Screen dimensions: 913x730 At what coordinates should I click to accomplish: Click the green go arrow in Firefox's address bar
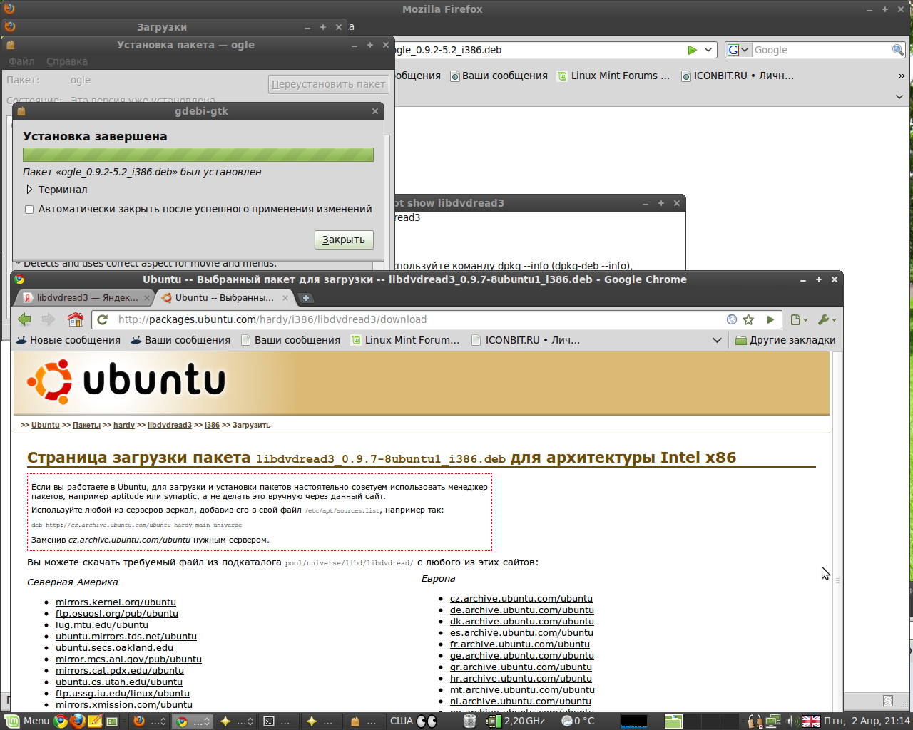692,50
